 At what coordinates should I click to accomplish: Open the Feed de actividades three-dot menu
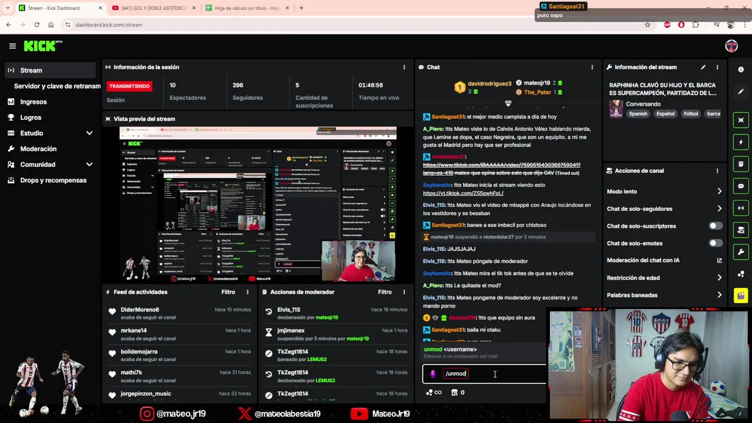[x=247, y=292]
